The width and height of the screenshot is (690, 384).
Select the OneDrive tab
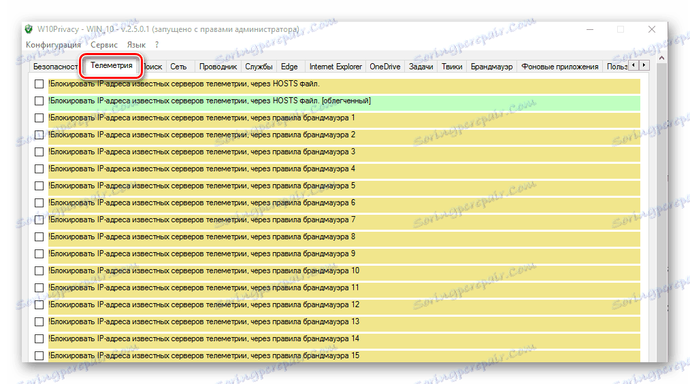[385, 67]
